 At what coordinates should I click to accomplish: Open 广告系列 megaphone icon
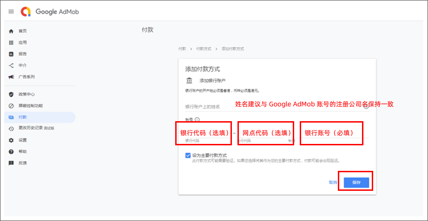click(x=11, y=77)
